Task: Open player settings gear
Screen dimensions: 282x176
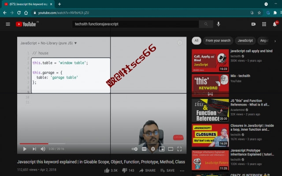Action: 153,149
